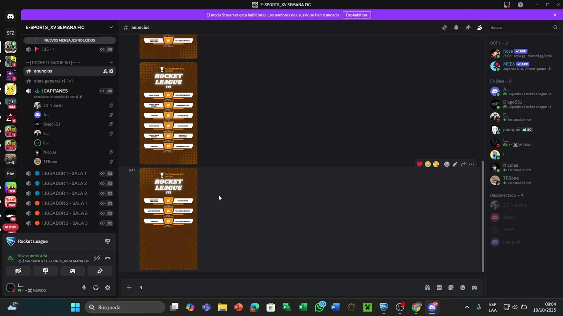Turn on the camera button
Screen dimensions: 563x316
[18, 271]
